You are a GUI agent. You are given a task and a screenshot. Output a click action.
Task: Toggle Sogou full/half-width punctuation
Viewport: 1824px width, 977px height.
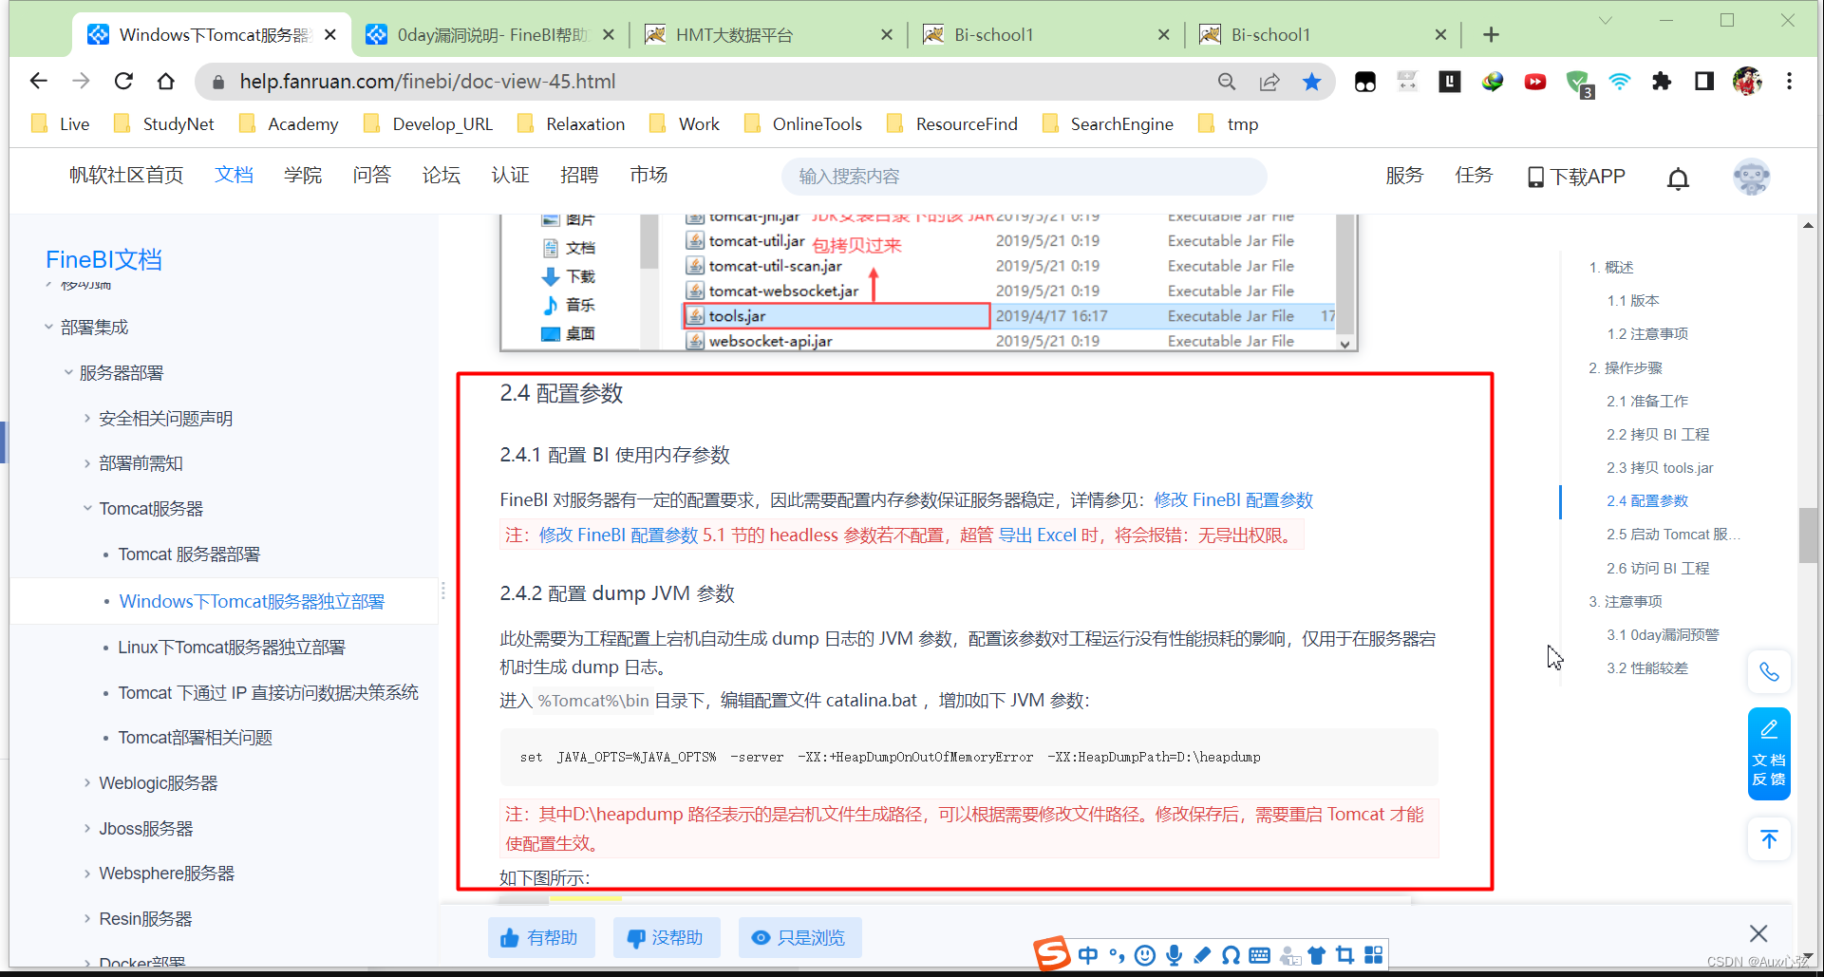1116,955
